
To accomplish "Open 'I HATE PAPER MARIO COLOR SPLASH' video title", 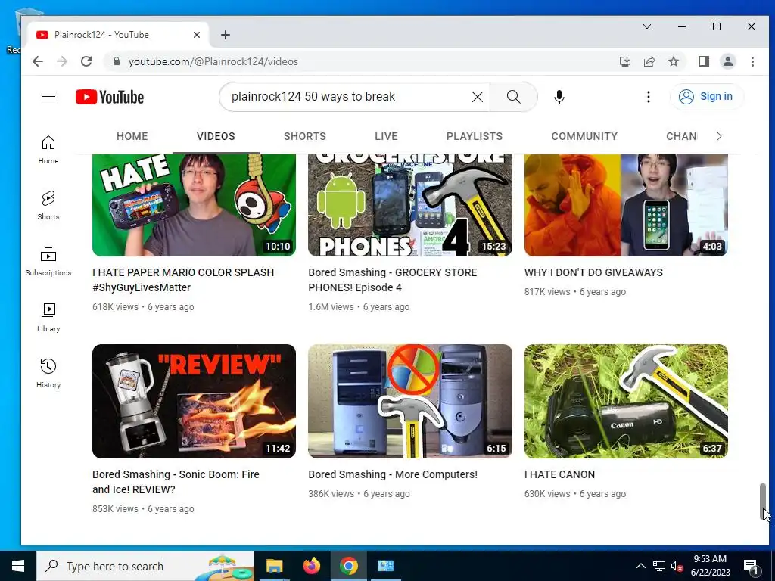I will [x=183, y=280].
